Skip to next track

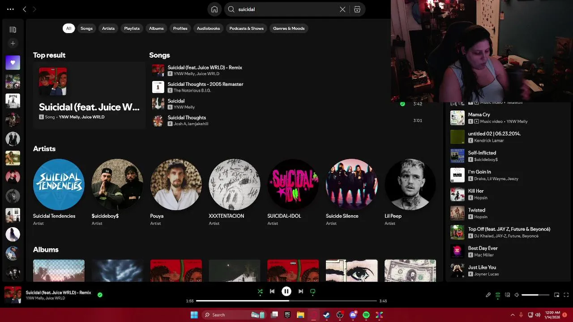click(x=301, y=291)
